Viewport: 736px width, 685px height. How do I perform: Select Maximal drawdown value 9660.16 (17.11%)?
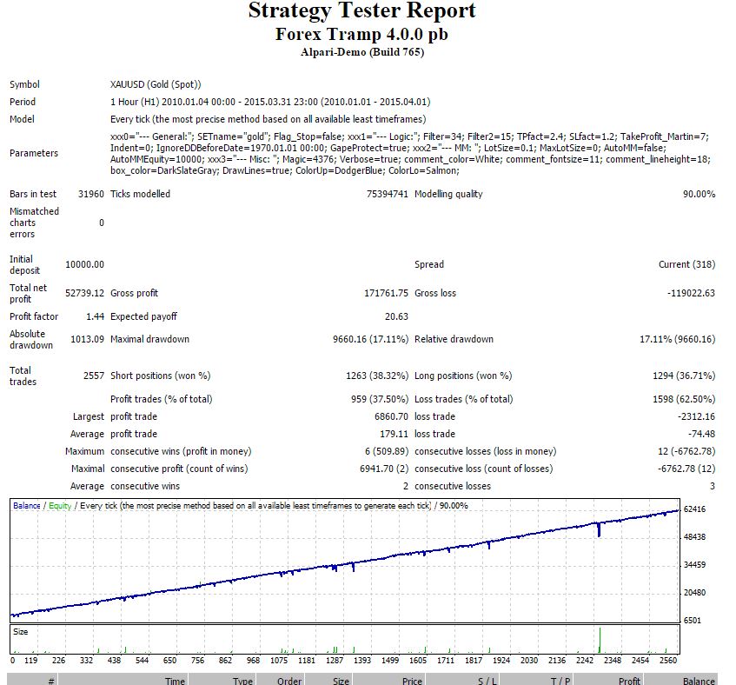(371, 339)
